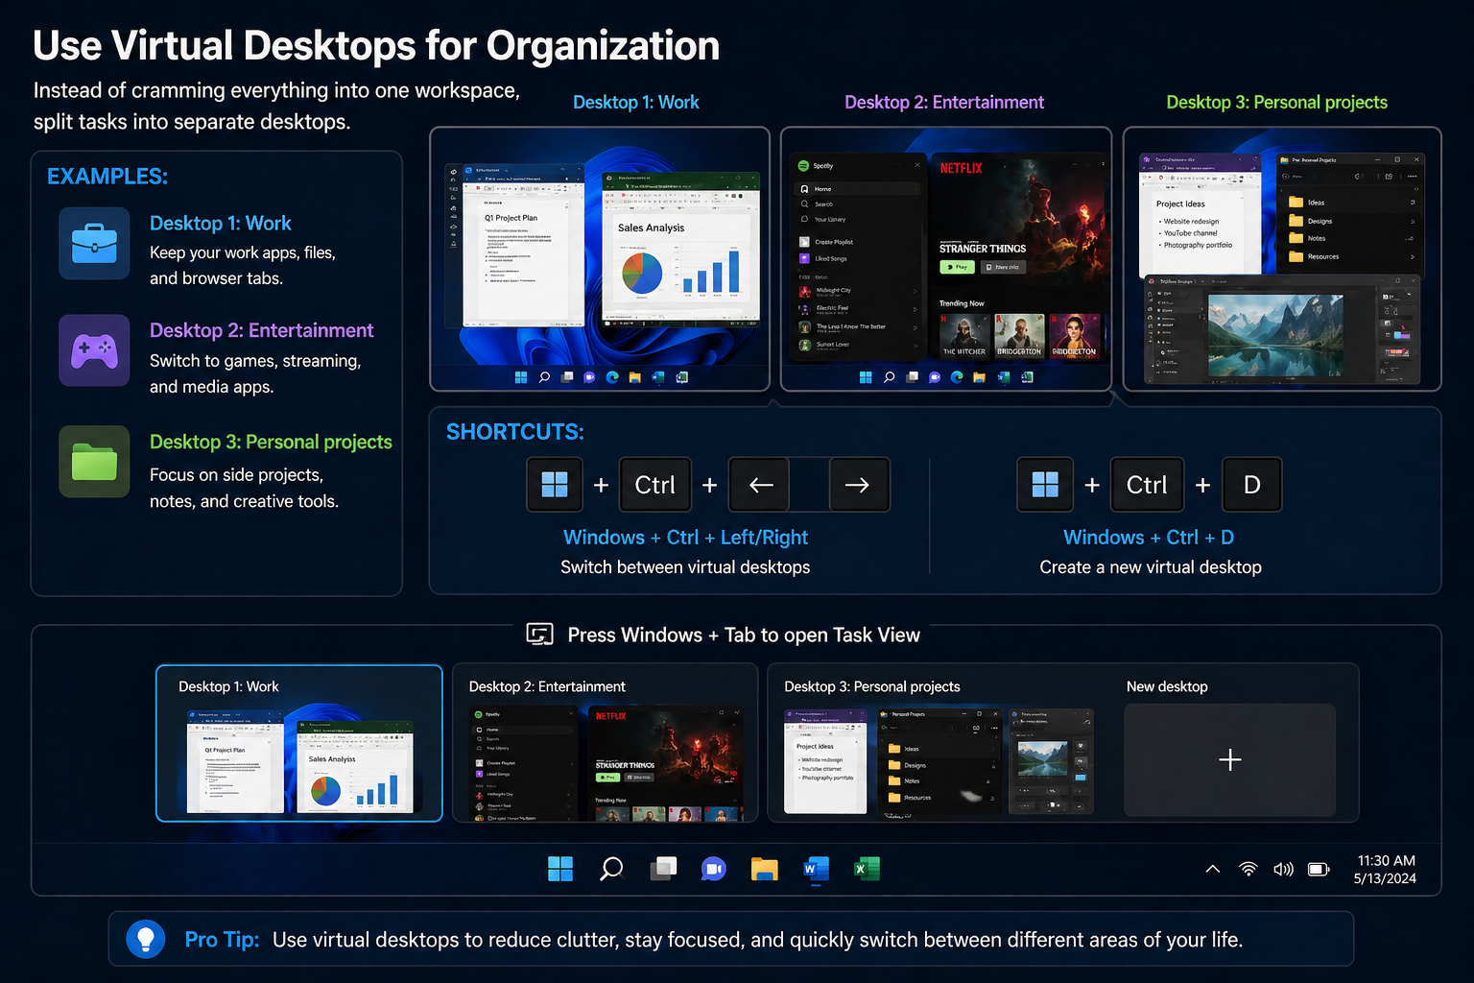Click the D key

[1252, 485]
